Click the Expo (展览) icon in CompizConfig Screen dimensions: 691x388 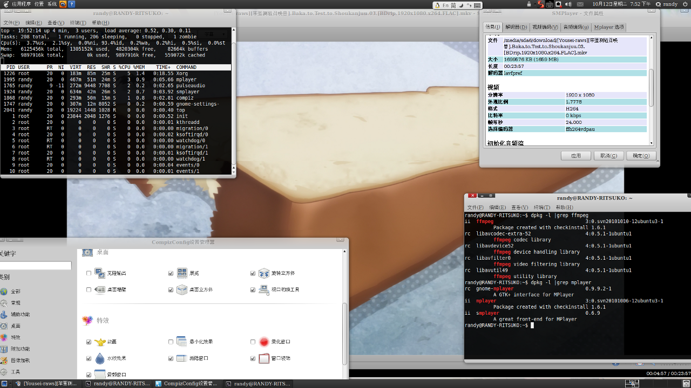tap(182, 273)
